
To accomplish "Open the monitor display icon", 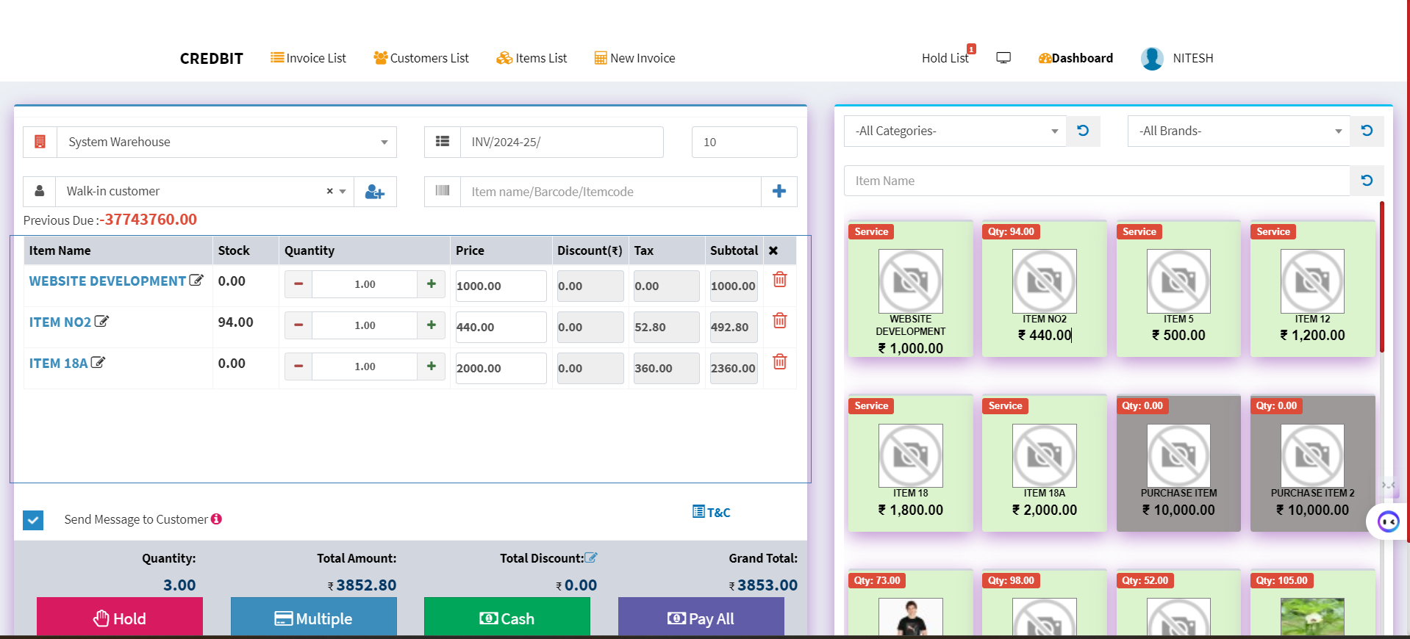I will point(1003,58).
